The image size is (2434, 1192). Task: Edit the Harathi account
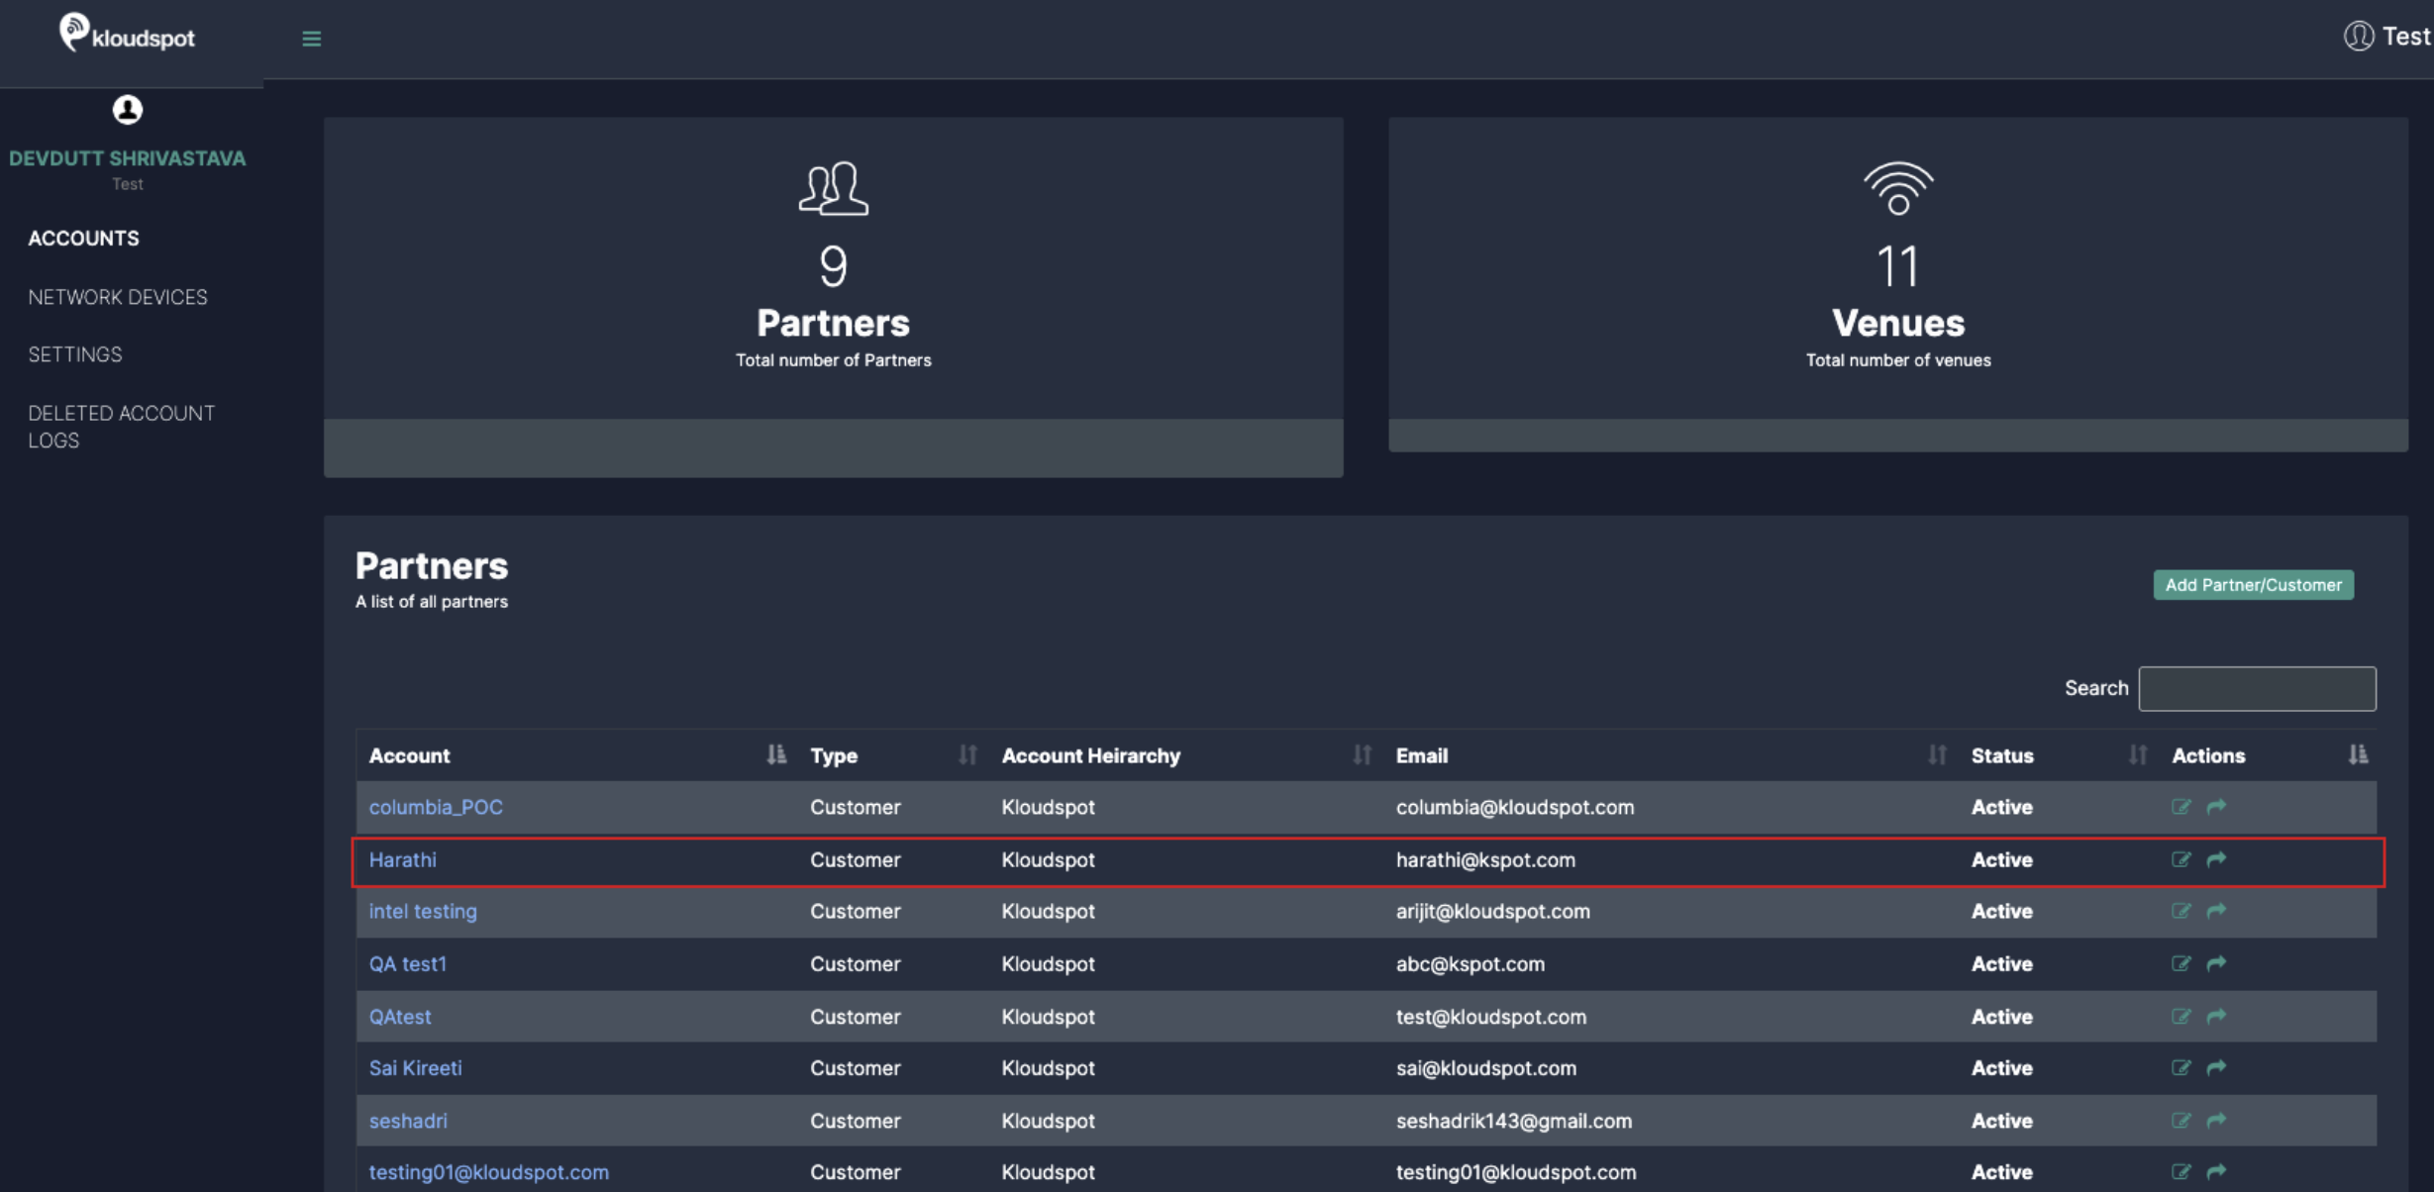pyautogui.click(x=2180, y=859)
